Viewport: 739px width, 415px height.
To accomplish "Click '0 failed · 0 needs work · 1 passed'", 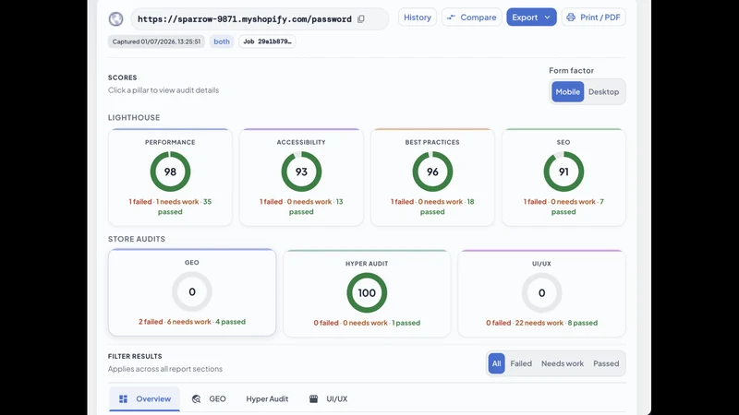I will point(367,323).
